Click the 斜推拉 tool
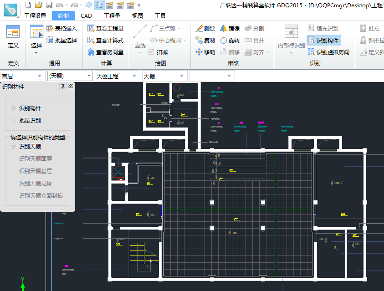384x291 pixels. 372,40
